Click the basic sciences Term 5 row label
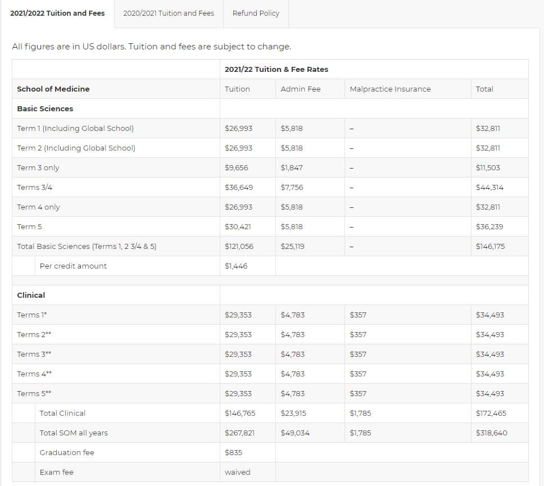 pos(29,227)
